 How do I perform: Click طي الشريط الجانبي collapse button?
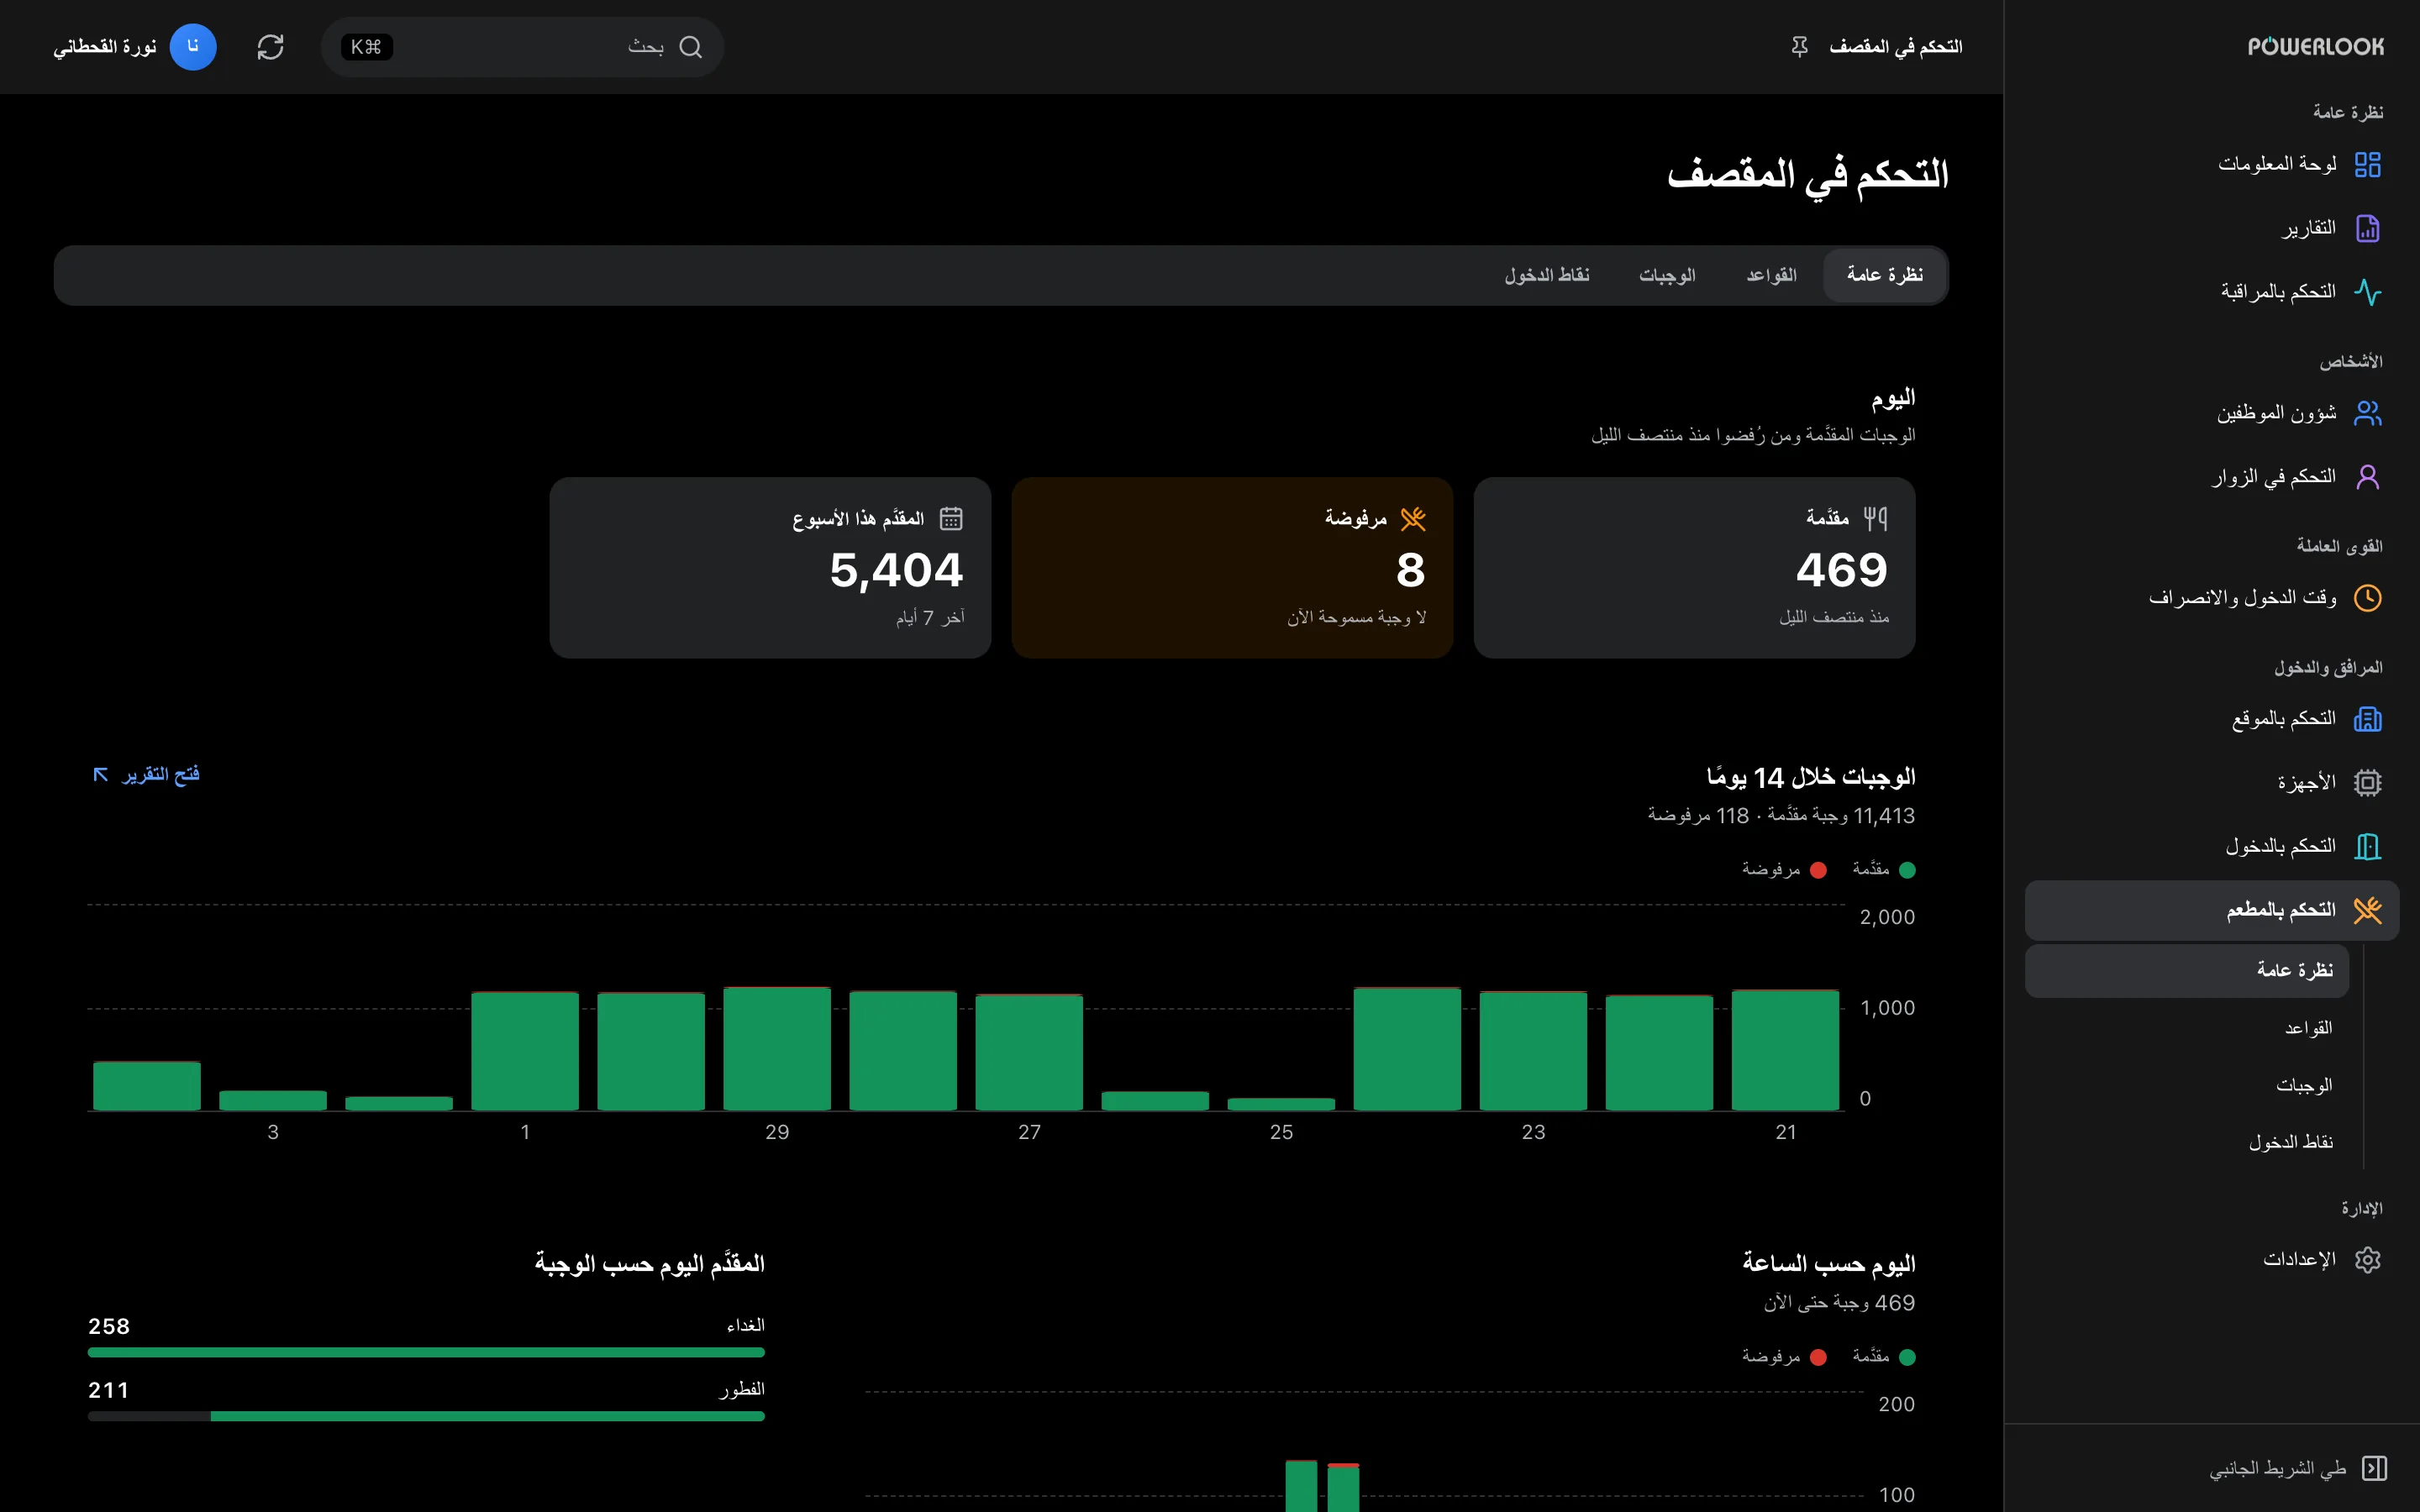point(2298,1468)
